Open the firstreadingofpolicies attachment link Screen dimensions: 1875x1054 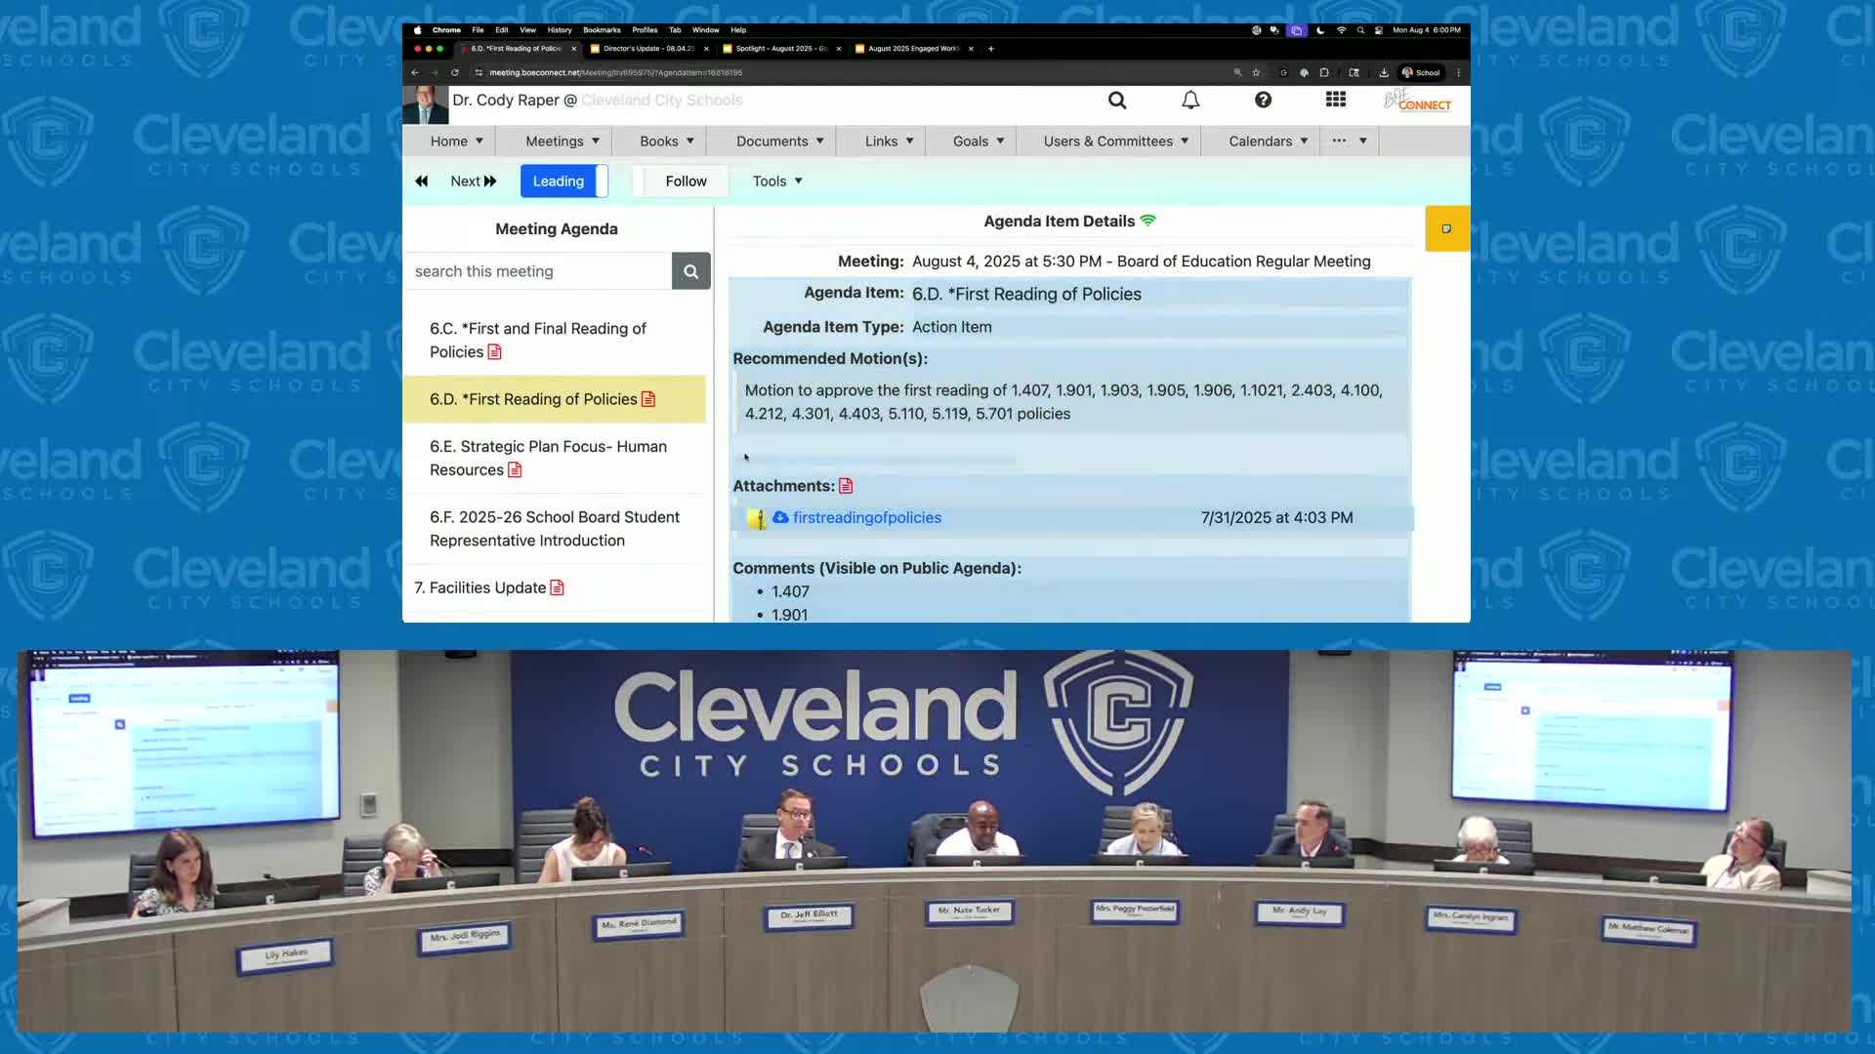[866, 518]
